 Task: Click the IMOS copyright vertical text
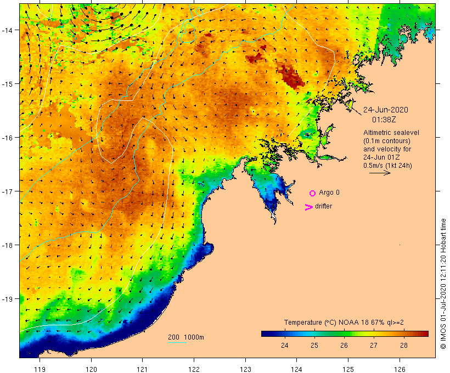tap(443, 284)
